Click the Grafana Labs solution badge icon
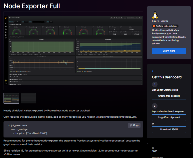 153,26
